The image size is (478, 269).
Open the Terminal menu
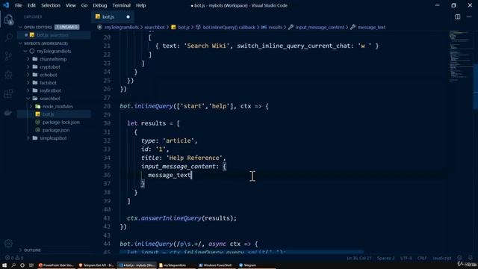click(121, 5)
